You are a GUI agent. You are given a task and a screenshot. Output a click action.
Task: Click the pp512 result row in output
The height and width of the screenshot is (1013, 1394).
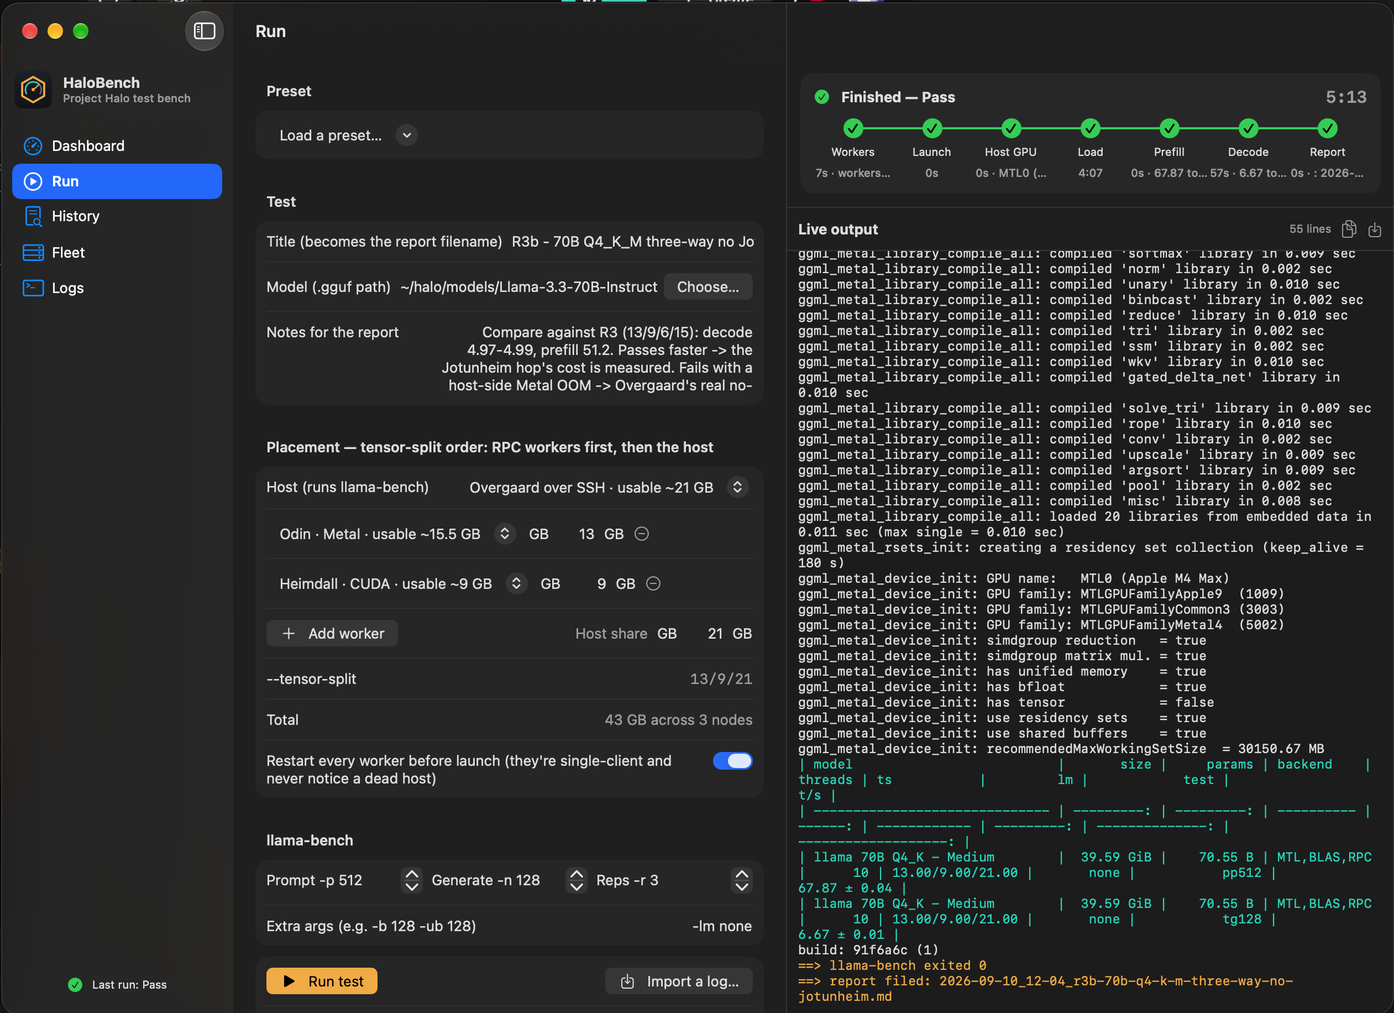[1085, 873]
